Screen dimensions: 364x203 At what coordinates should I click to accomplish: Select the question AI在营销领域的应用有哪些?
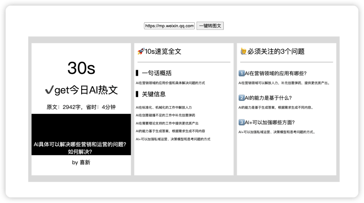coord(275,73)
